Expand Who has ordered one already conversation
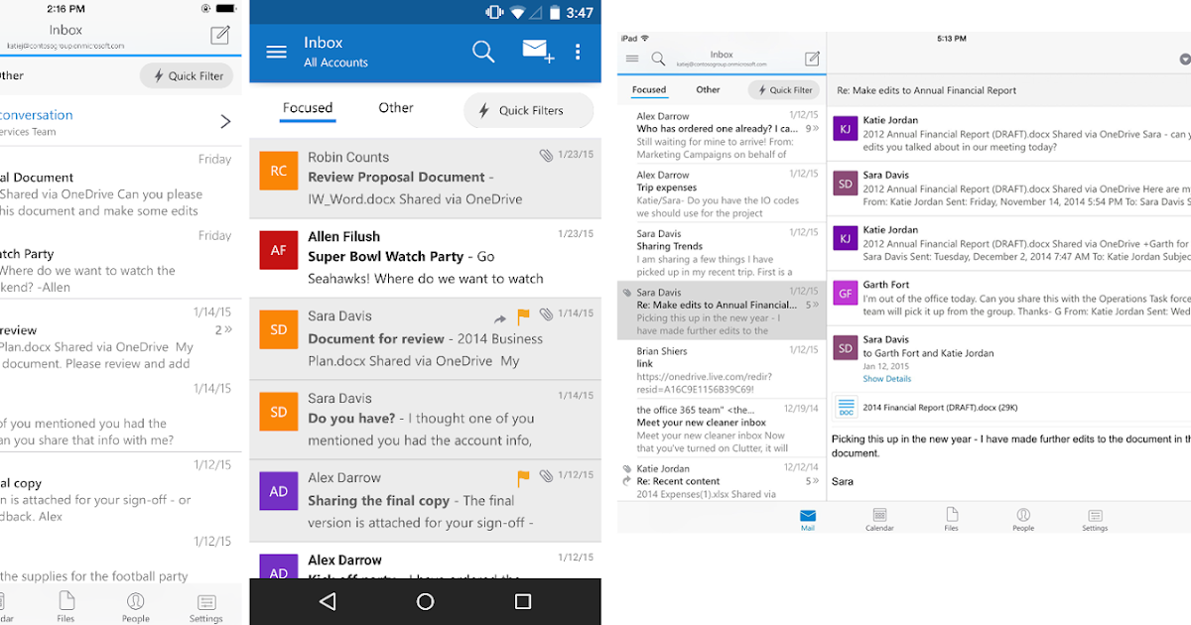This screenshot has width=1191, height=625. point(812,127)
